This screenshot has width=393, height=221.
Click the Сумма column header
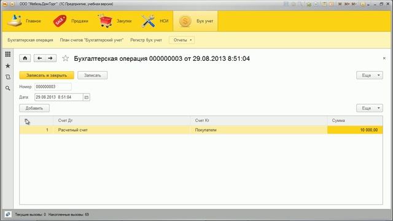coord(355,120)
